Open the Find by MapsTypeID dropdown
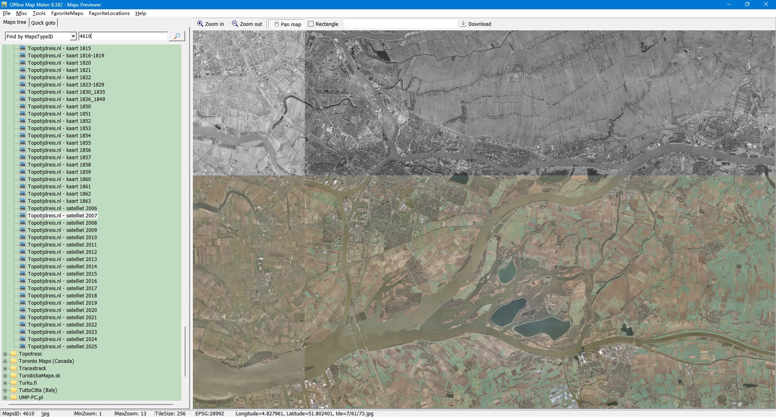The image size is (776, 417). 73,37
